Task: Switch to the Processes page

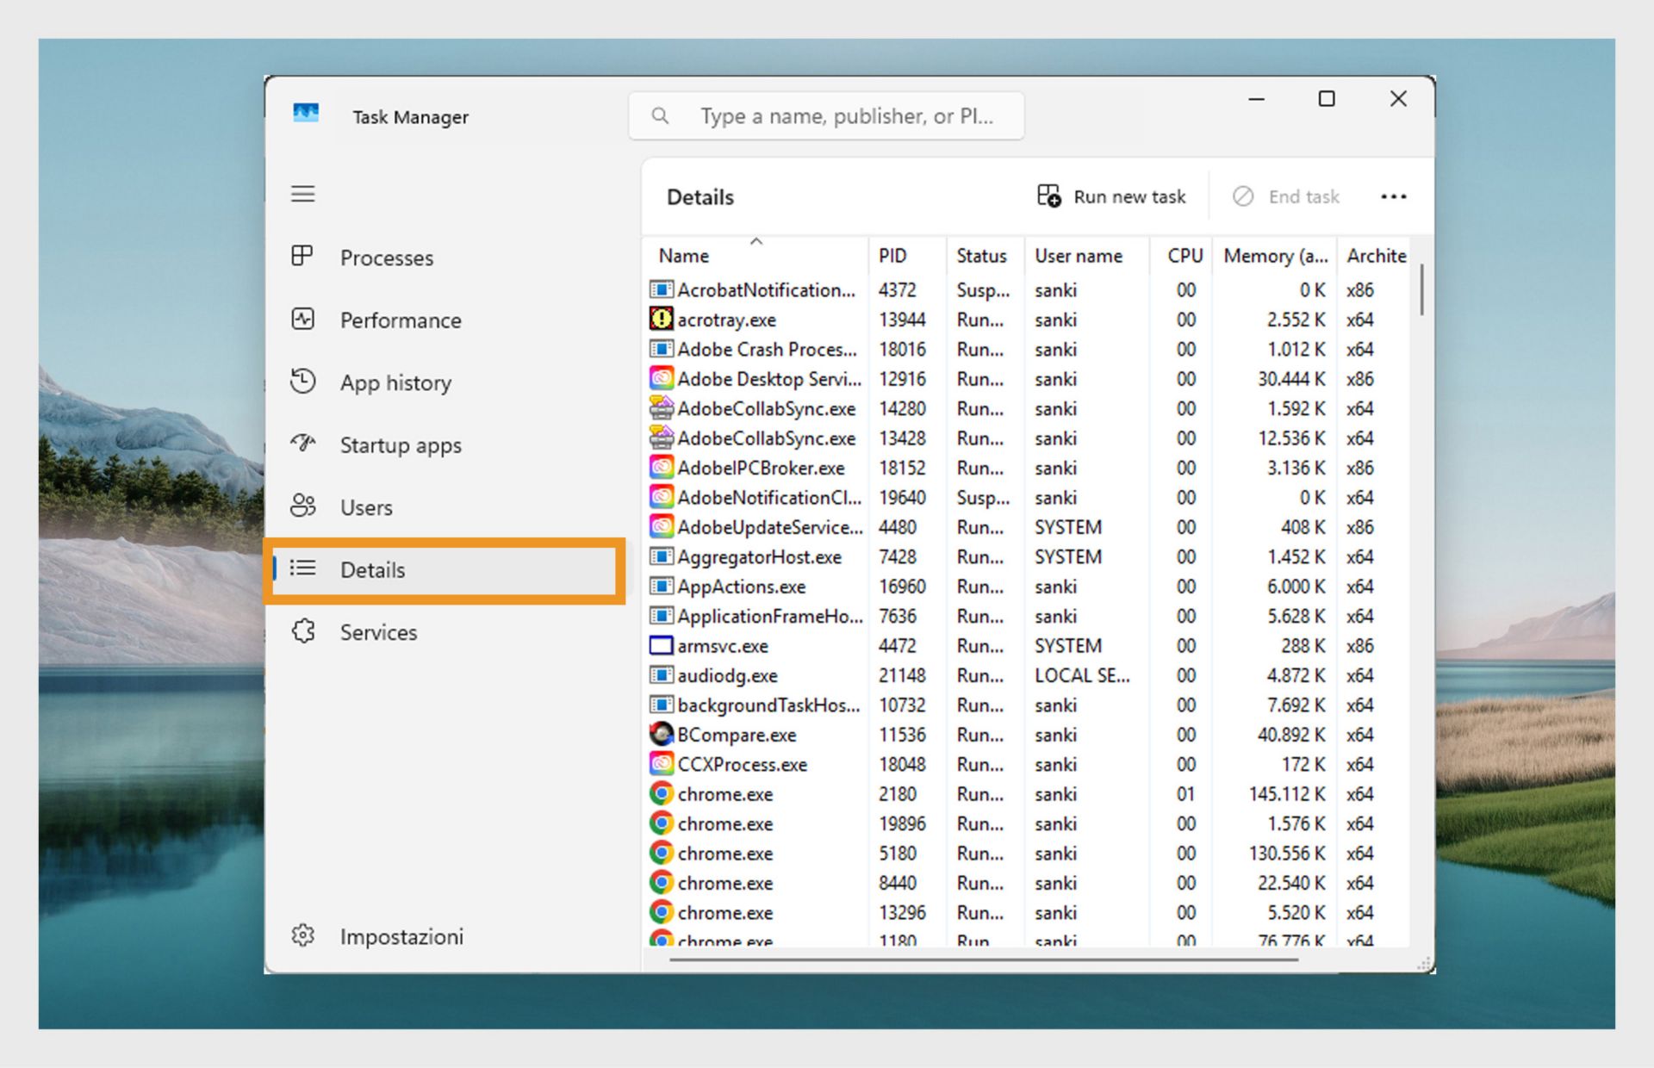Action: [x=386, y=258]
